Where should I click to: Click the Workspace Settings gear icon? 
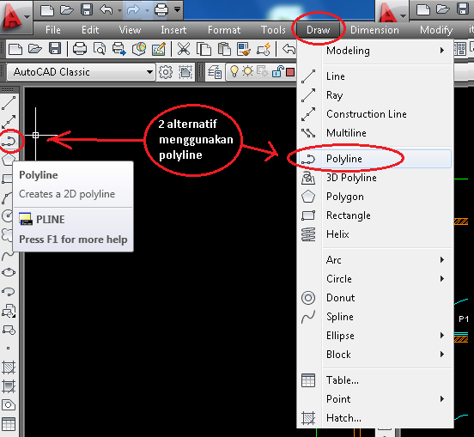click(x=166, y=72)
